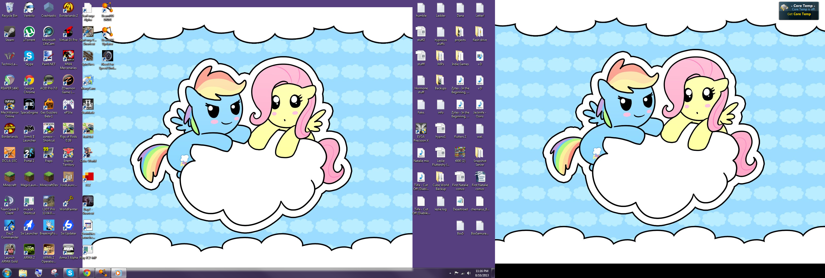Open the volume control in tray
Viewport: 825px width, 278px height.
(468, 273)
